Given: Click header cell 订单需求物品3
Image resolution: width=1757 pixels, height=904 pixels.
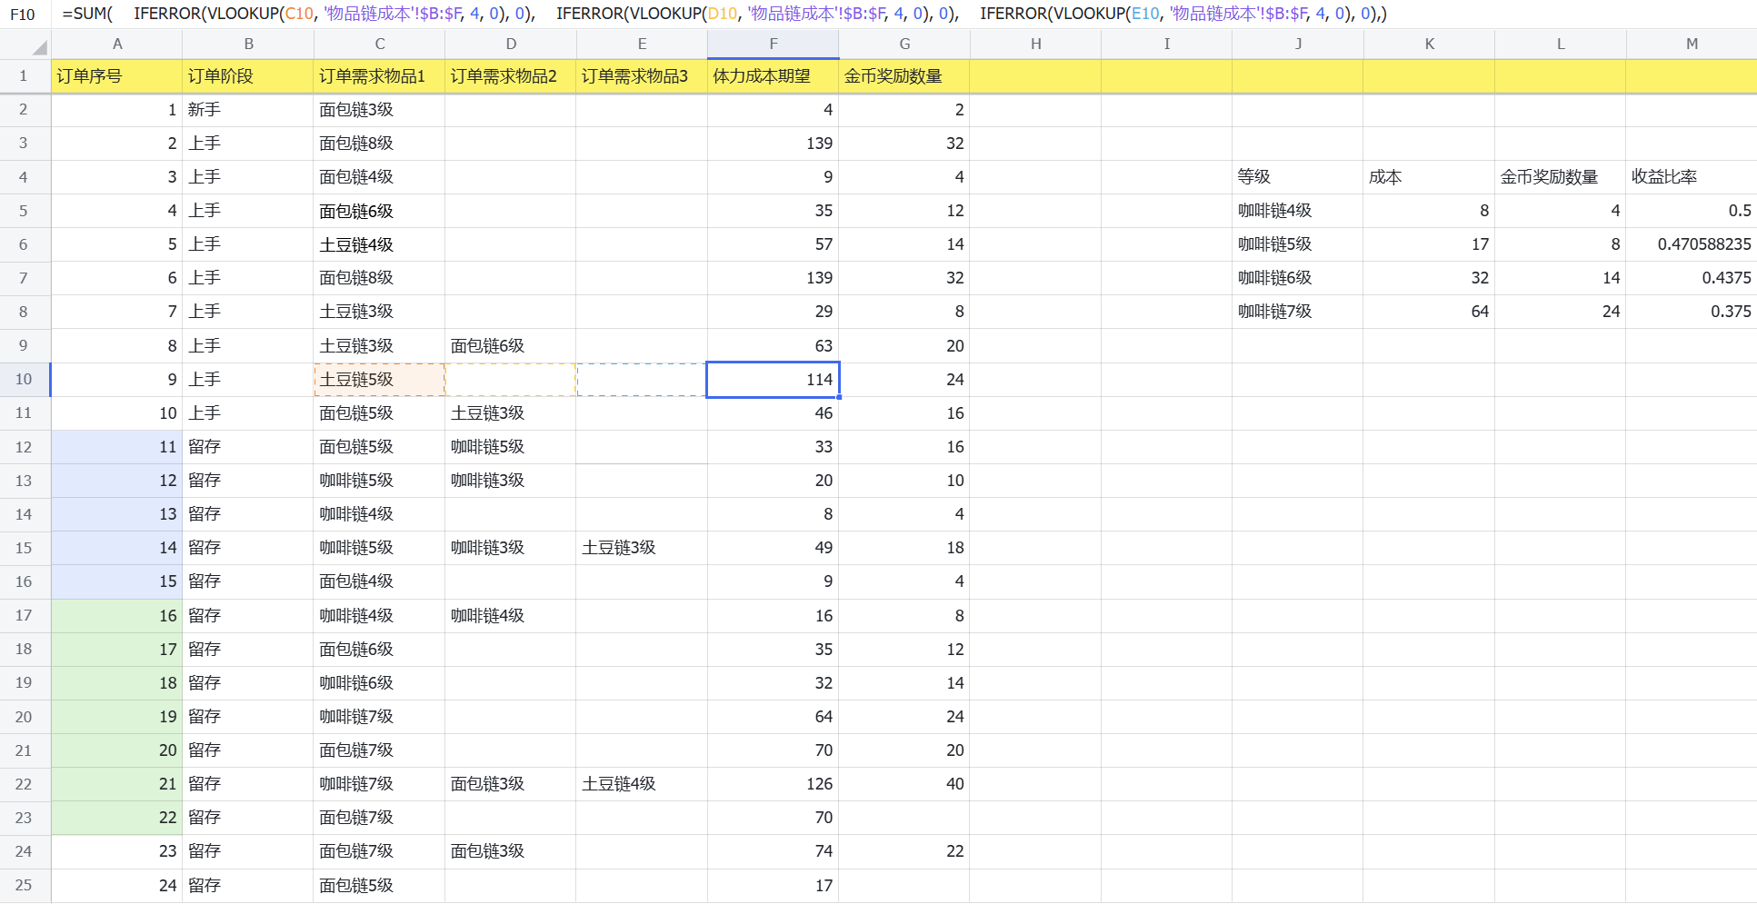Looking at the screenshot, I should coord(642,76).
